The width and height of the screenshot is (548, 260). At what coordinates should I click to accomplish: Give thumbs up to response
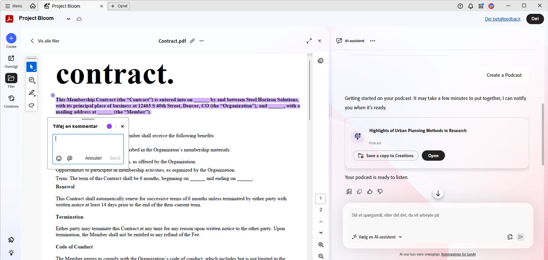click(x=370, y=192)
